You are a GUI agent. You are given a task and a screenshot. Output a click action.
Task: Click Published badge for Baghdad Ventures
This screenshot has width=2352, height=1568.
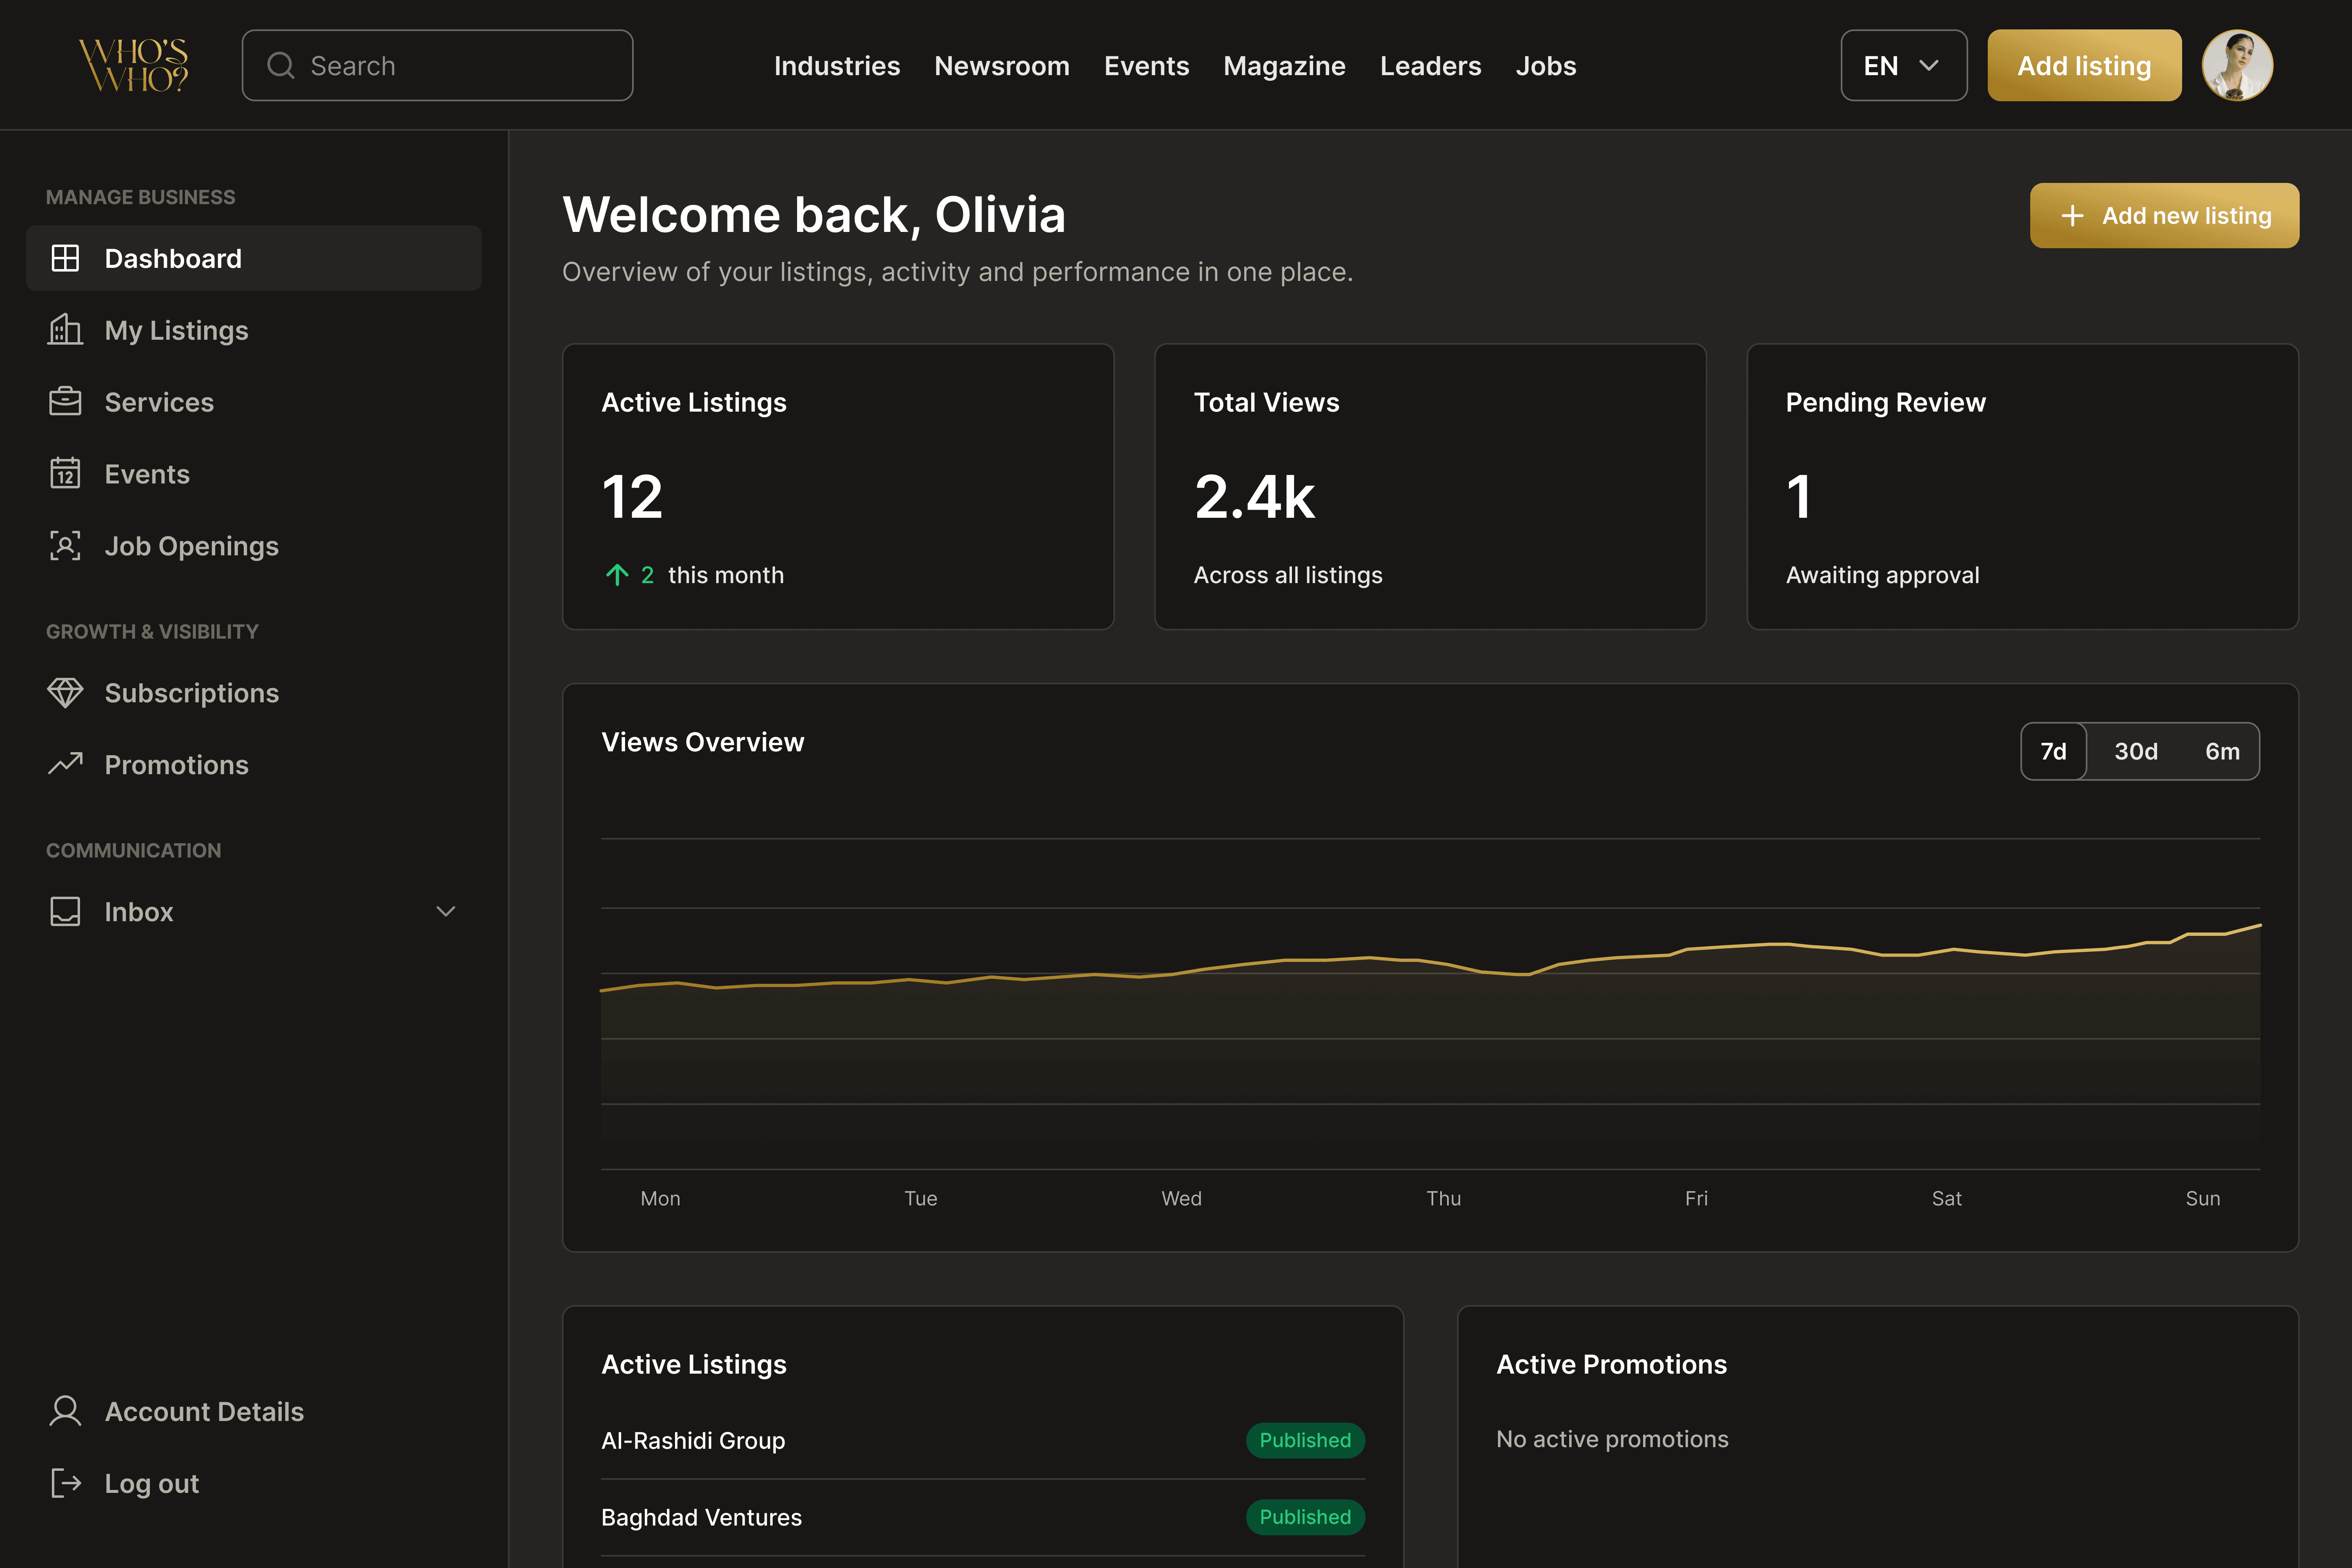1305,1517
